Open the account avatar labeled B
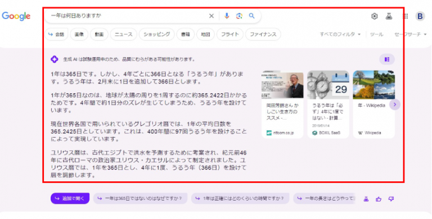This screenshot has height=219, width=432. 420,16
